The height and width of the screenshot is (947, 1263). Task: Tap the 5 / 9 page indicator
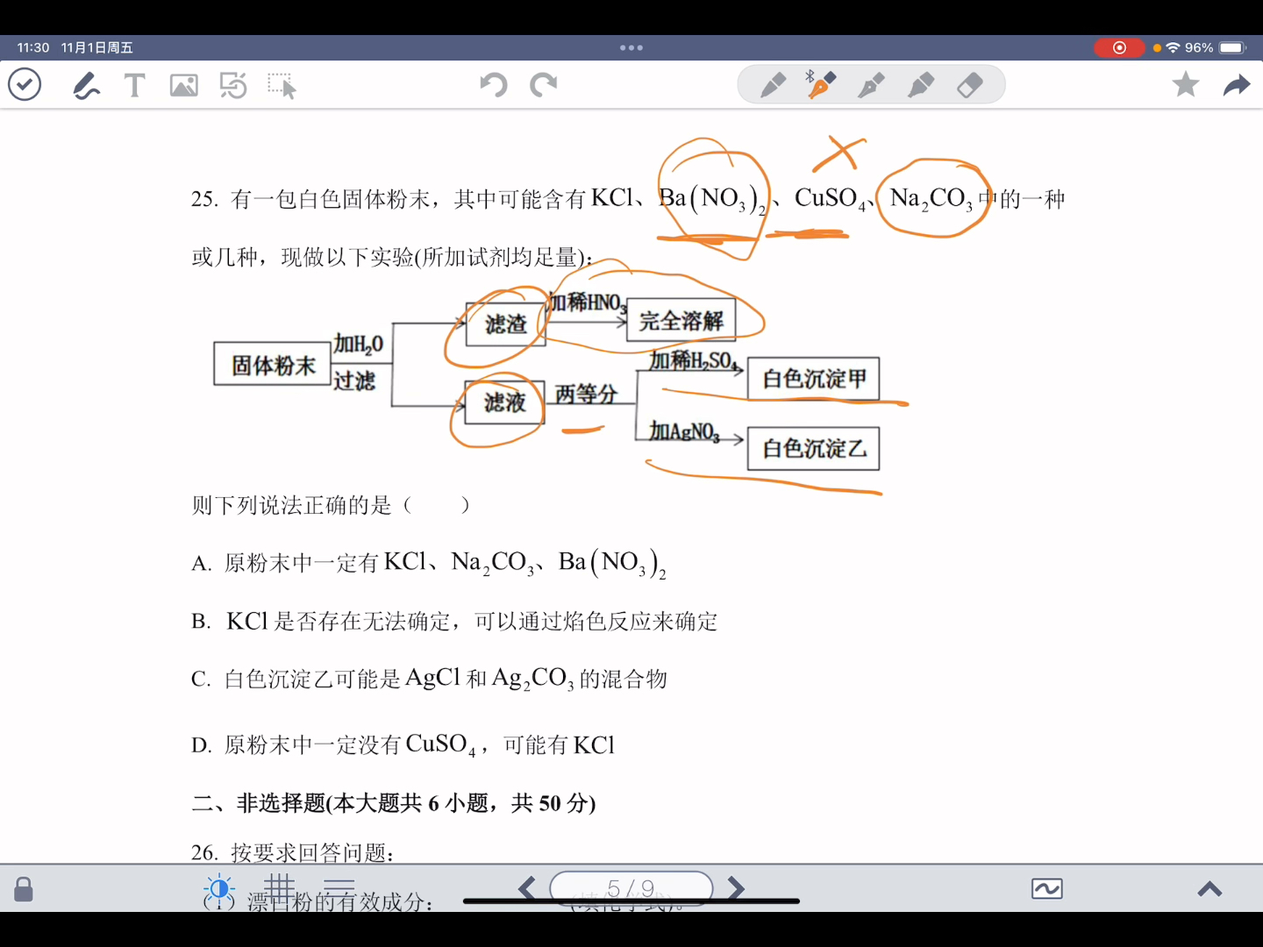coord(631,888)
